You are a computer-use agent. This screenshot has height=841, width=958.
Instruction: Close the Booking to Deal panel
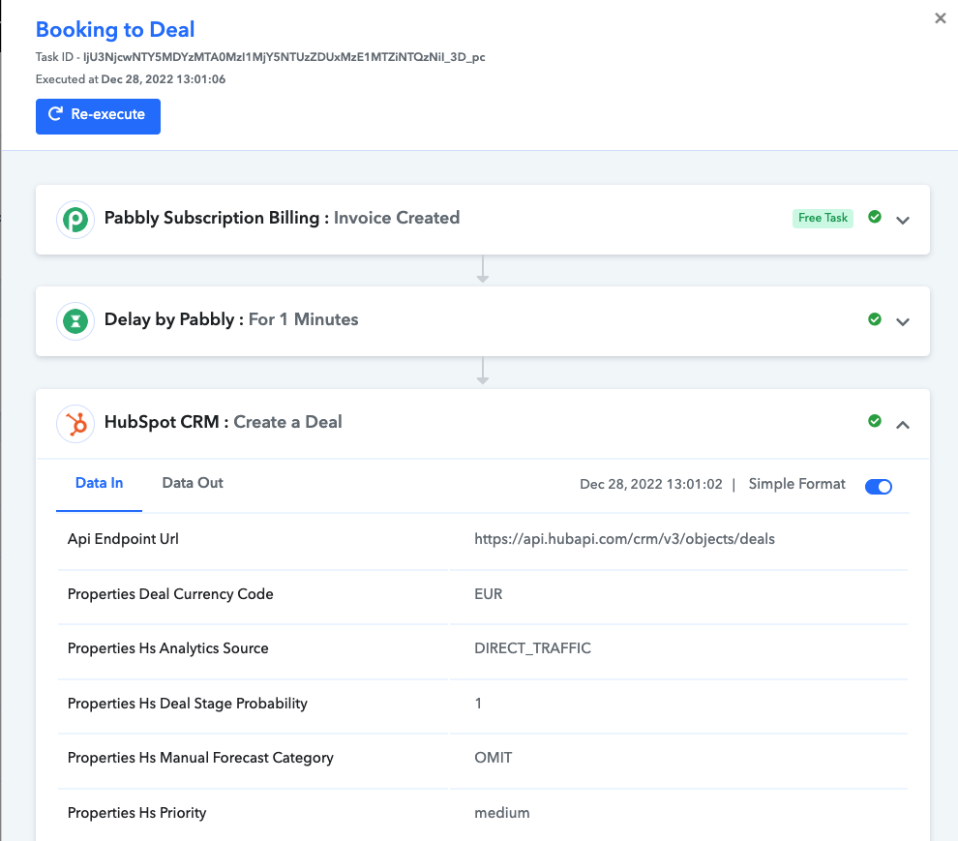point(941,18)
